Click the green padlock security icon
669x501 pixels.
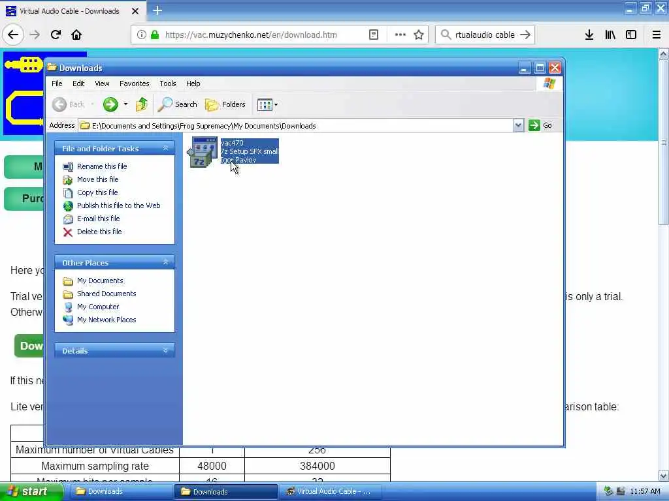point(155,35)
